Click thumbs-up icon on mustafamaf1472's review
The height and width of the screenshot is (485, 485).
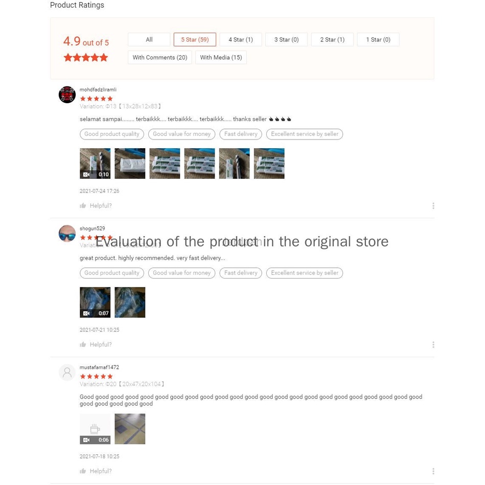(x=83, y=471)
